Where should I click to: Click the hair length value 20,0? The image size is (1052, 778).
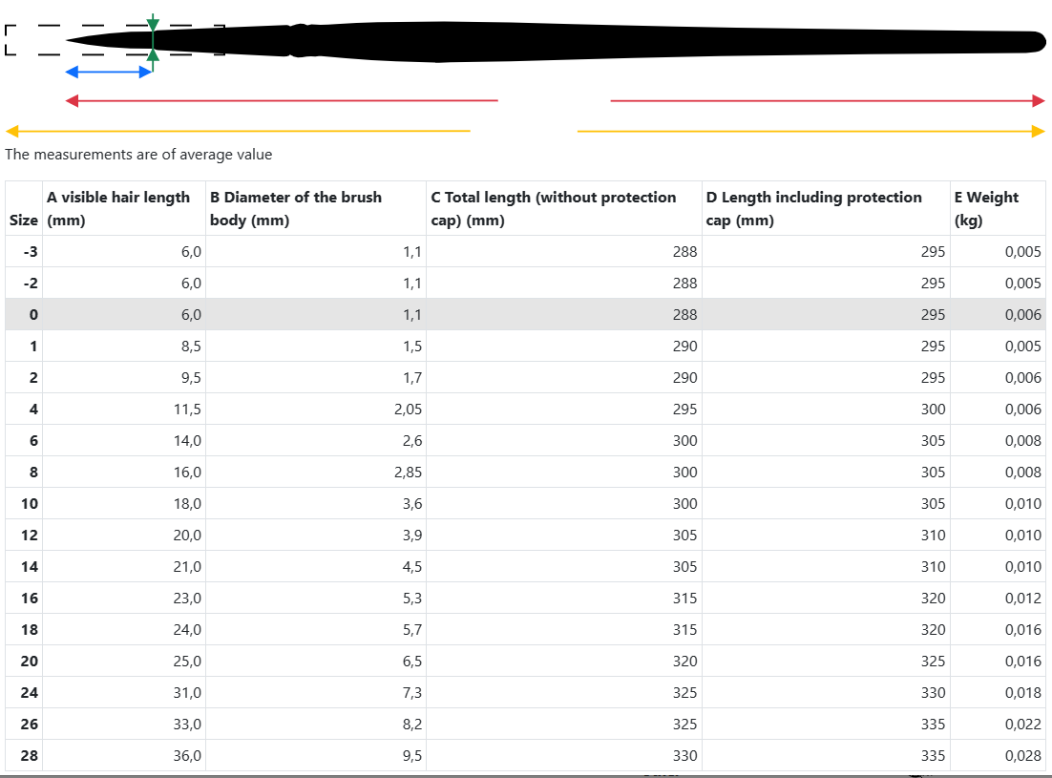(187, 536)
